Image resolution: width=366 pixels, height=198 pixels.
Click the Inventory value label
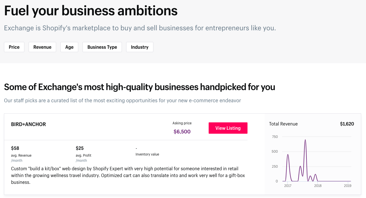pos(147,154)
